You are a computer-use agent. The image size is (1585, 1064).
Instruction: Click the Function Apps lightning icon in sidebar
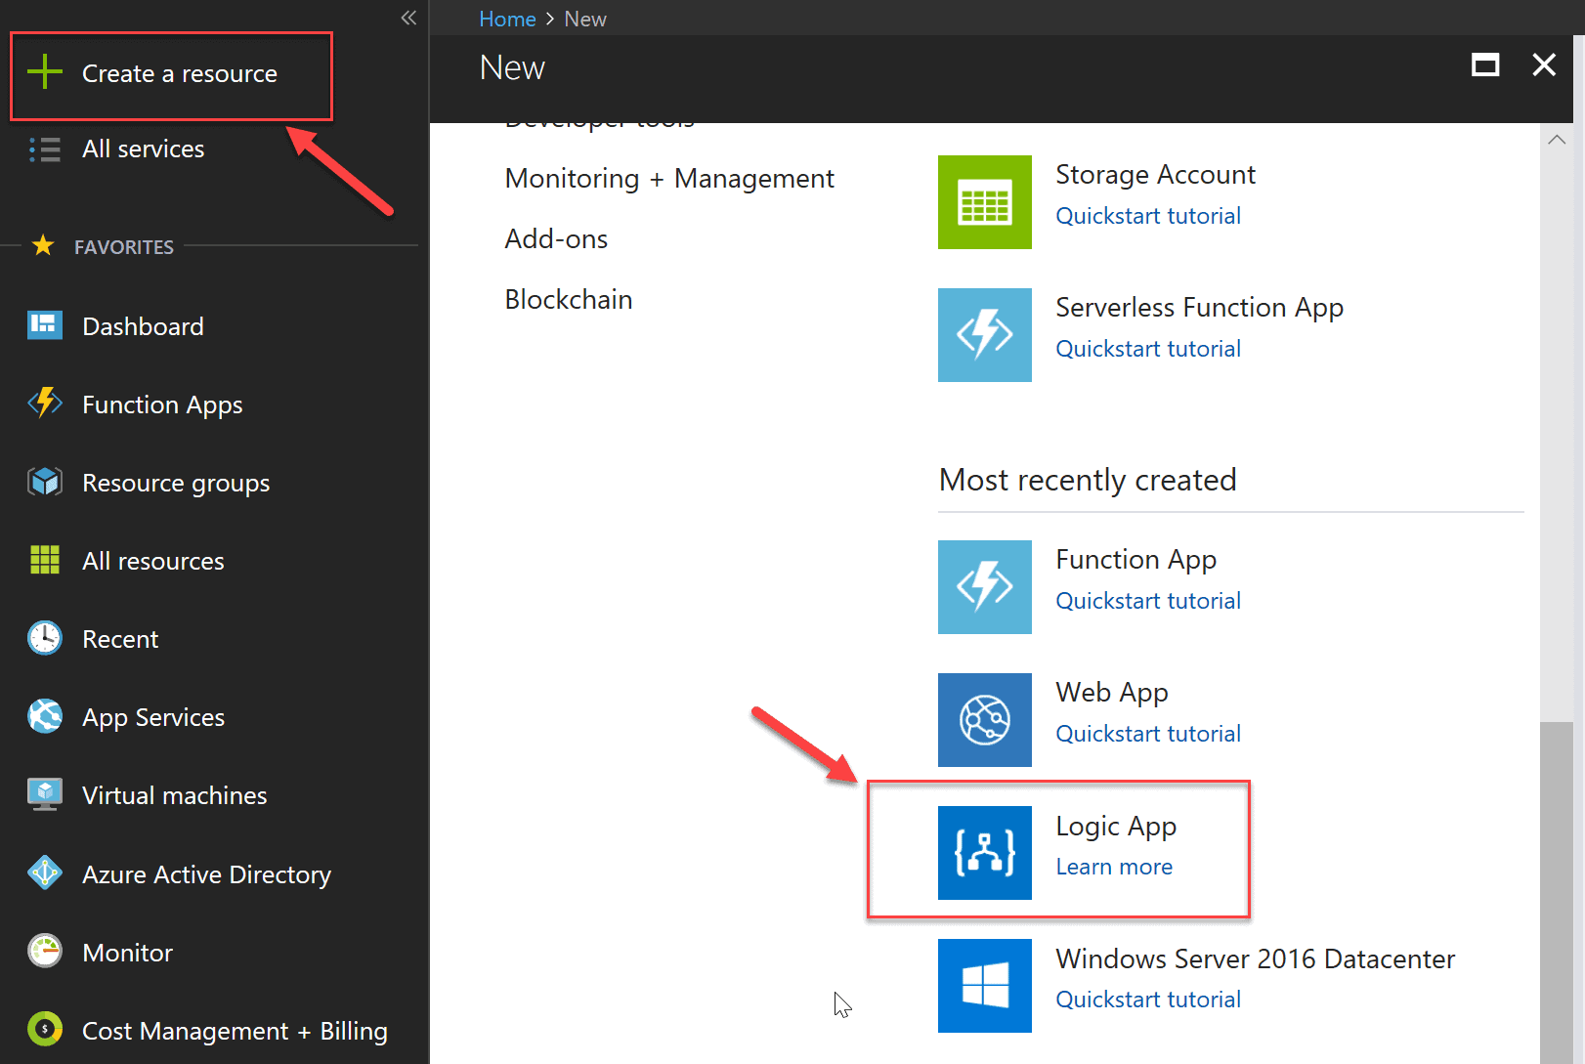pyautogui.click(x=45, y=404)
